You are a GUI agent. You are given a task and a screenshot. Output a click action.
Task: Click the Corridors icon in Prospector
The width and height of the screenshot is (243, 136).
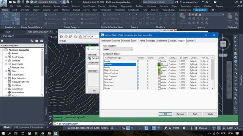9,85
